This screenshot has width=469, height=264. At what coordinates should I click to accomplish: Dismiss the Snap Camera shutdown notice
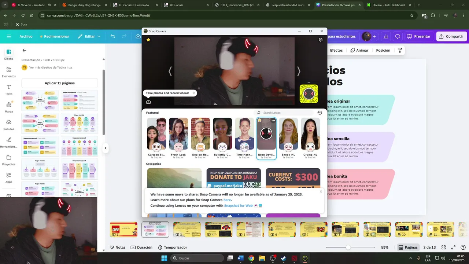click(x=321, y=191)
